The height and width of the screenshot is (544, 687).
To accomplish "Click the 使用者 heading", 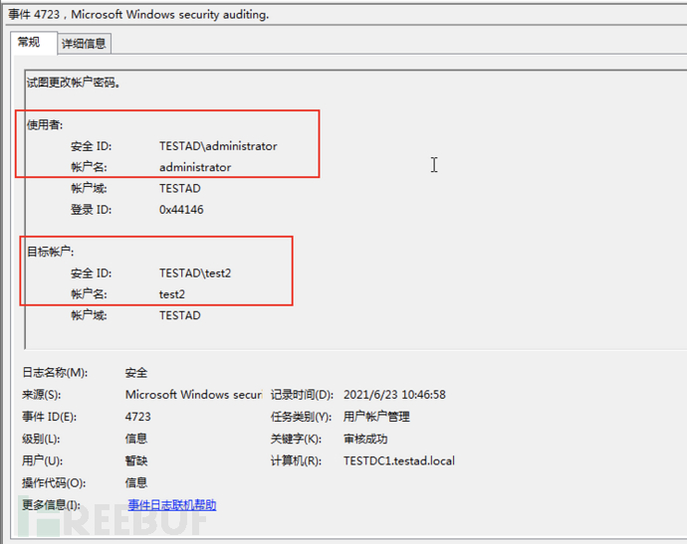I will (x=45, y=124).
